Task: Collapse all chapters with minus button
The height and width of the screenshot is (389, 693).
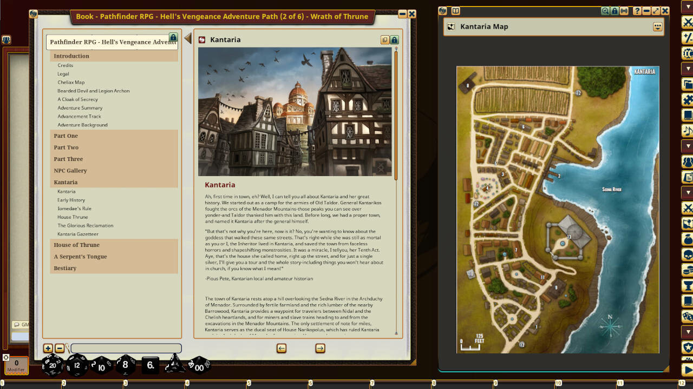Action: click(60, 348)
